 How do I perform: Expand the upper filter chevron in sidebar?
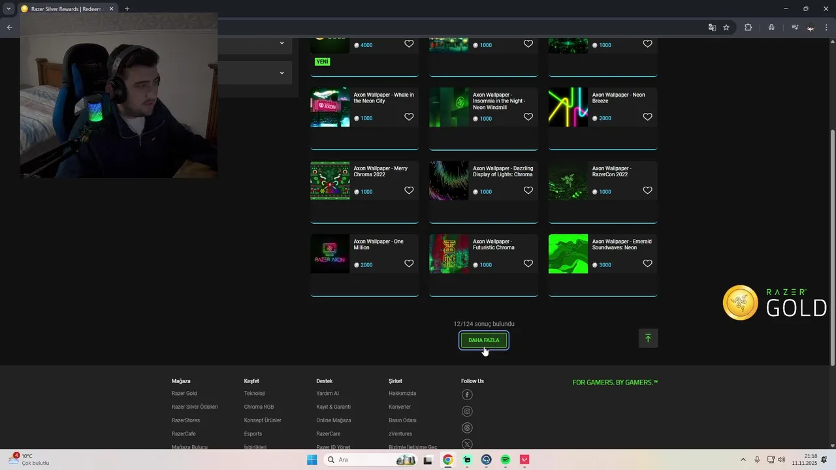coord(281,43)
